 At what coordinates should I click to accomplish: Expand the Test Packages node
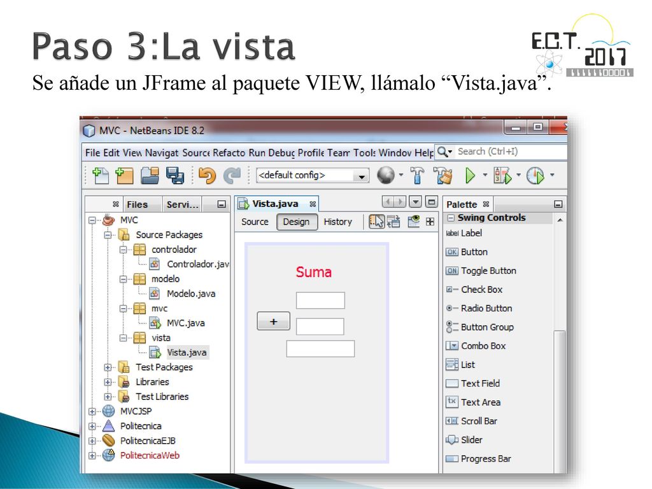108,367
